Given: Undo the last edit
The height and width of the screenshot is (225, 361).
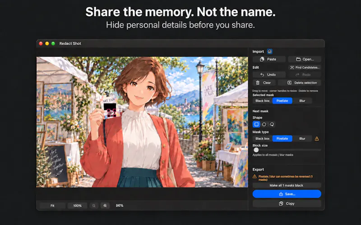Looking at the screenshot, I should tap(269, 75).
